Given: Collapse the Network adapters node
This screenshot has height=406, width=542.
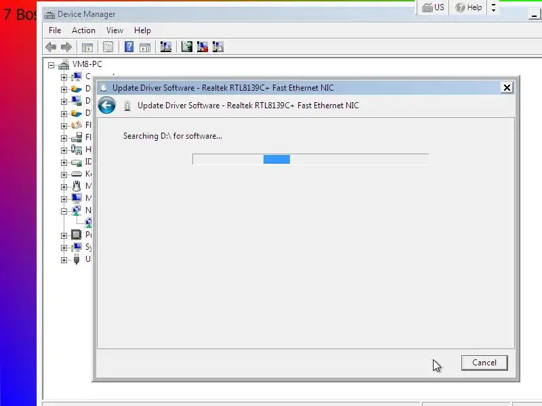Looking at the screenshot, I should [x=64, y=211].
